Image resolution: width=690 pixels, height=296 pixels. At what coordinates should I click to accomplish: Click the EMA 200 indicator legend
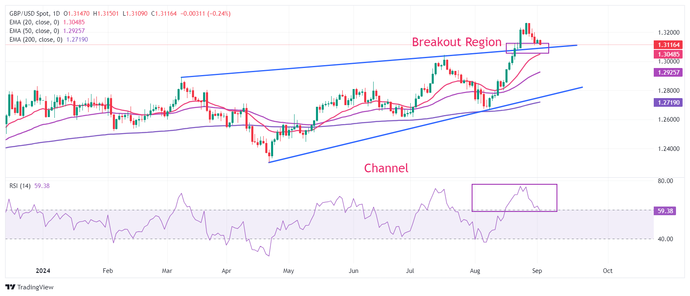49,40
